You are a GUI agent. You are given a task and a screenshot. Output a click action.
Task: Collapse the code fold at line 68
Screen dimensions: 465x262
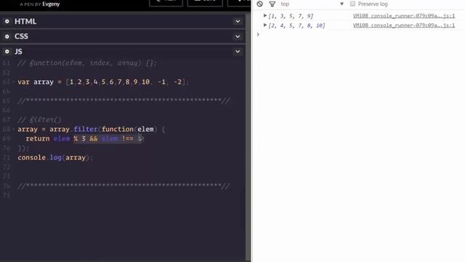(x=13, y=130)
